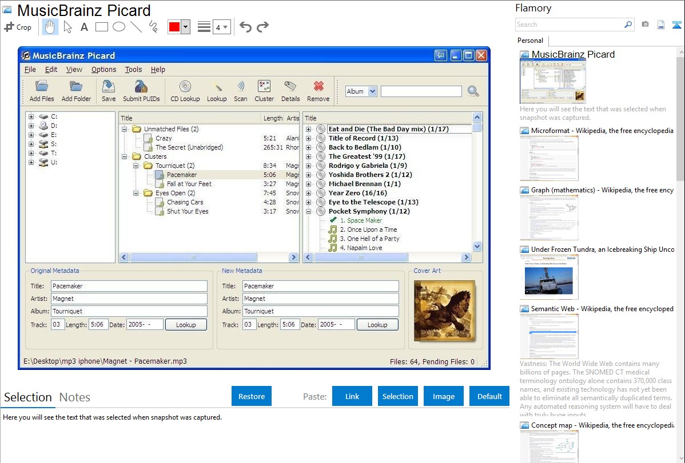Pick the text annotation tool

click(x=84, y=27)
